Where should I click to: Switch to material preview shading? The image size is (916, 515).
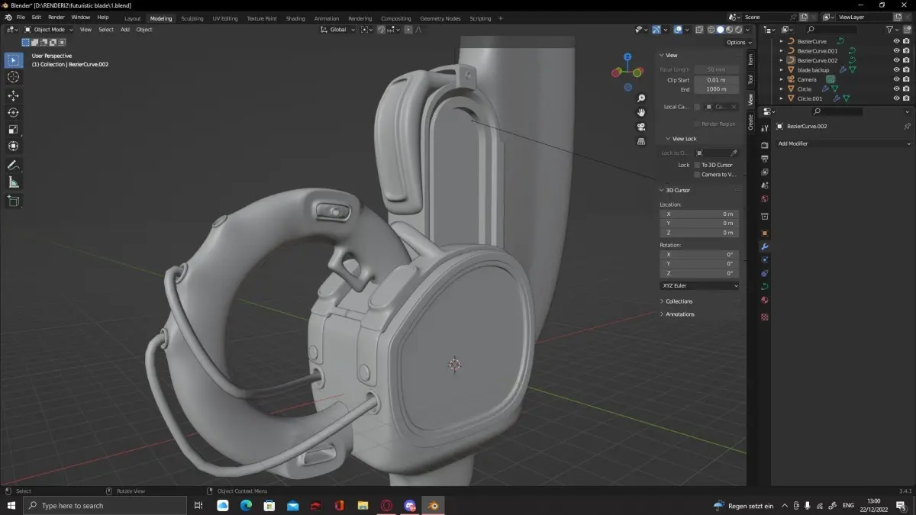[x=729, y=30]
